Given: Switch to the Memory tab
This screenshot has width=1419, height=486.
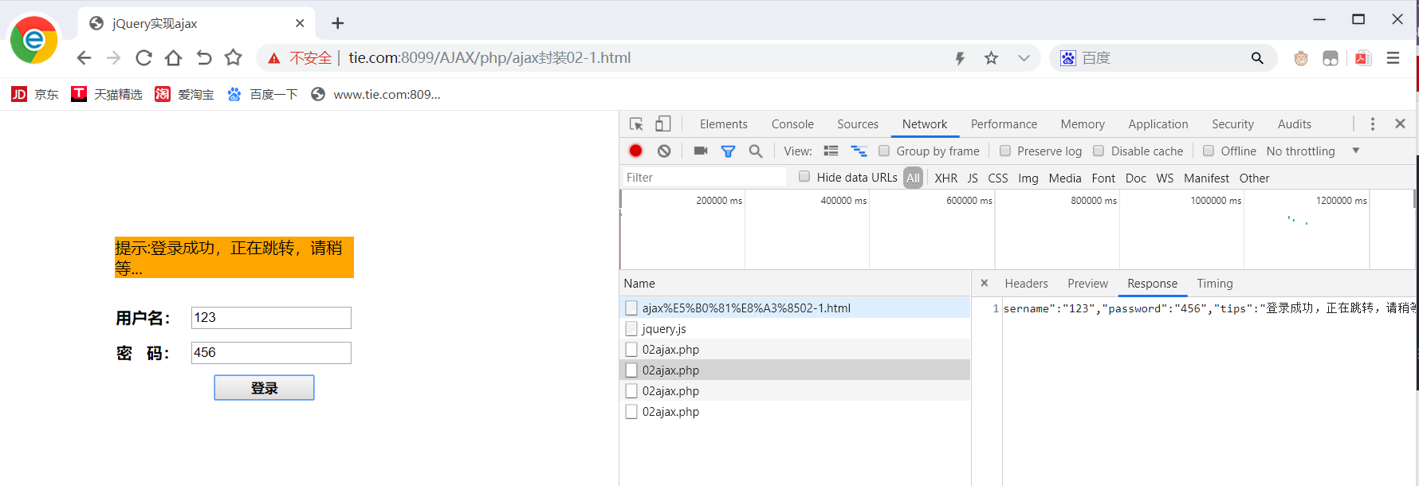Looking at the screenshot, I should (1083, 123).
